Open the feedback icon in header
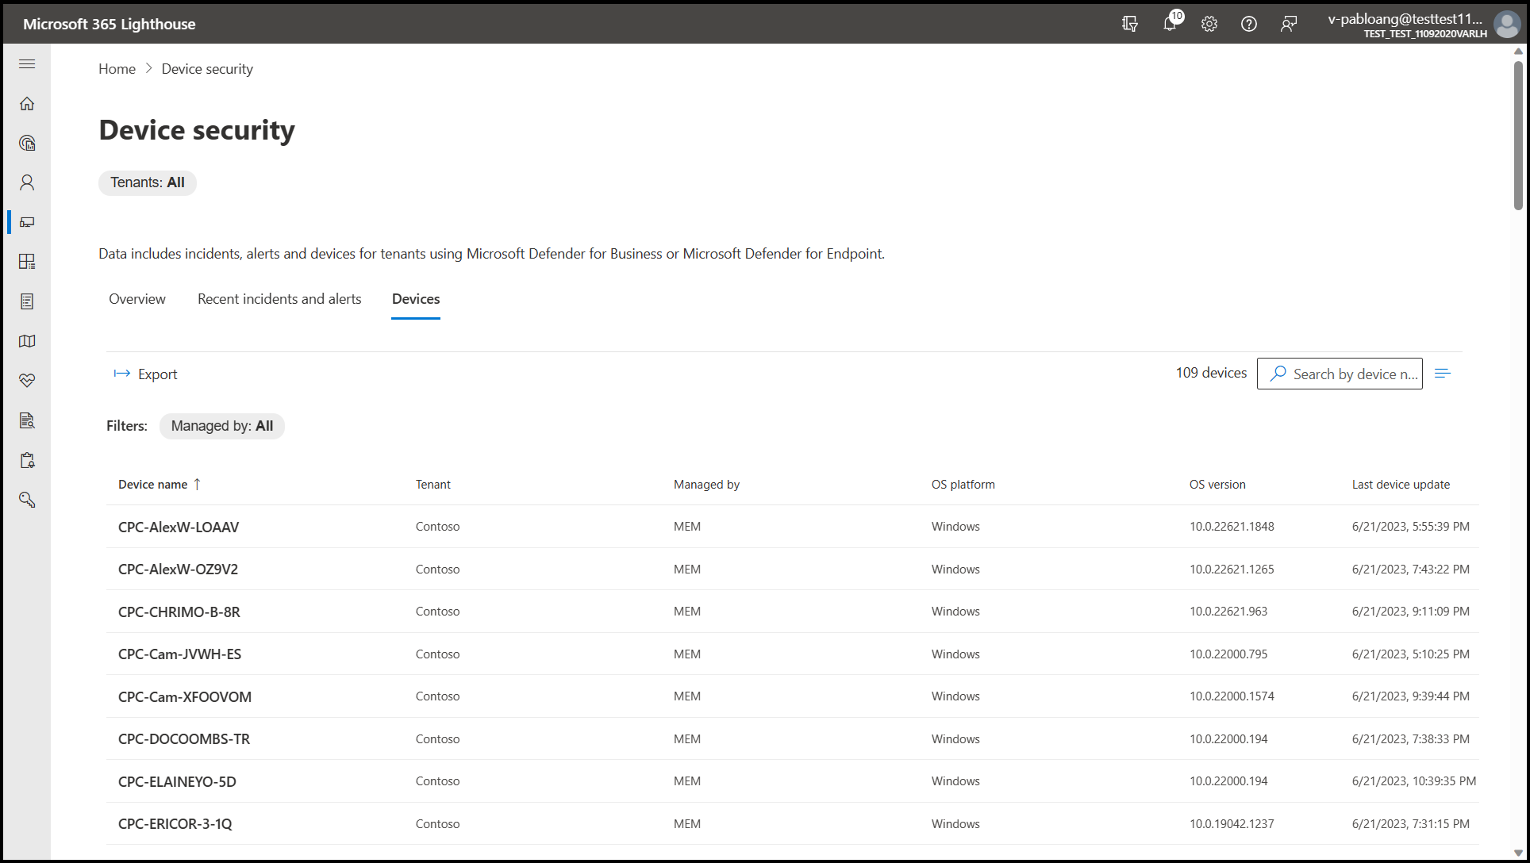The height and width of the screenshot is (863, 1530). [1289, 24]
